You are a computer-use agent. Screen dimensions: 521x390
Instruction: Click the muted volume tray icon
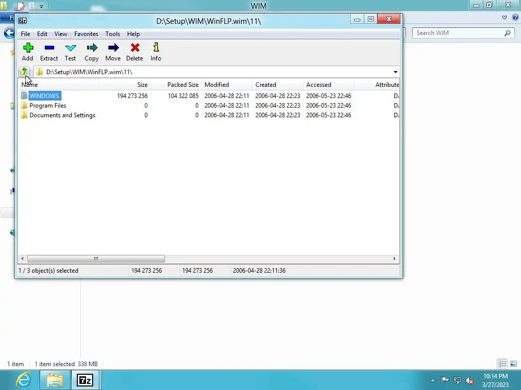(x=470, y=380)
